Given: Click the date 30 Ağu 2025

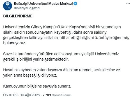Looking at the screenshot, I should coord(30,95).
